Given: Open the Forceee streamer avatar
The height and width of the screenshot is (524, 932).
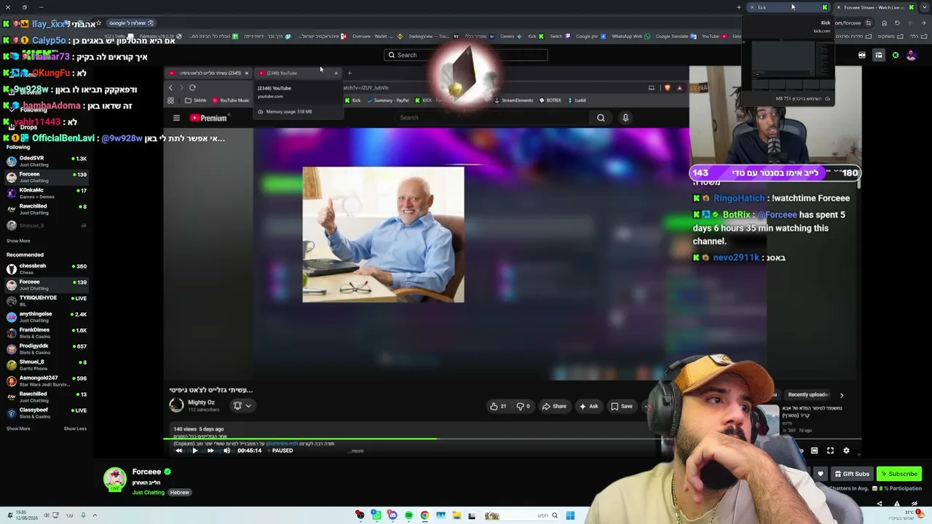Looking at the screenshot, I should [114, 479].
